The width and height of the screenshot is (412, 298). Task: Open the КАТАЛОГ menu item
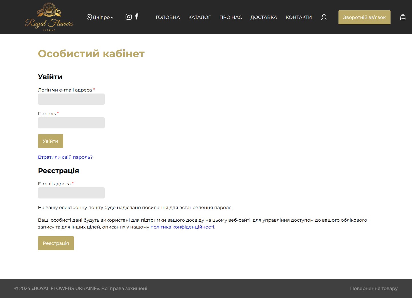tap(199, 17)
